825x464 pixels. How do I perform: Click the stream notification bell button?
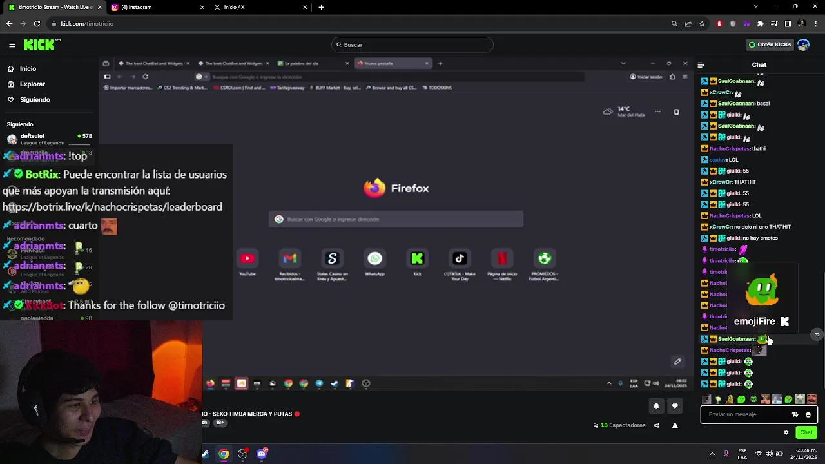656,406
